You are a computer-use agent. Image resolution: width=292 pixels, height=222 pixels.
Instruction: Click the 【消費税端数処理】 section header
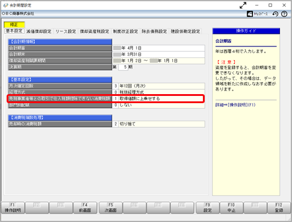[x=60, y=118]
